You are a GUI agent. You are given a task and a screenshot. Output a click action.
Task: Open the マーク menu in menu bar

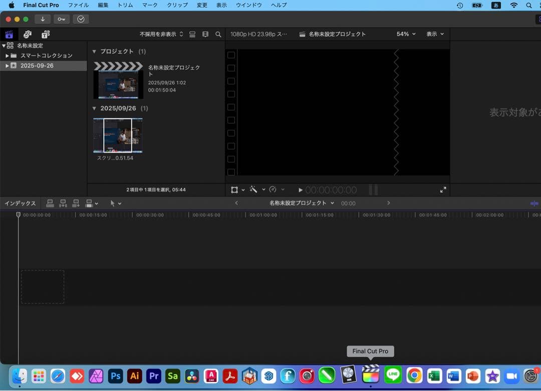tap(149, 5)
